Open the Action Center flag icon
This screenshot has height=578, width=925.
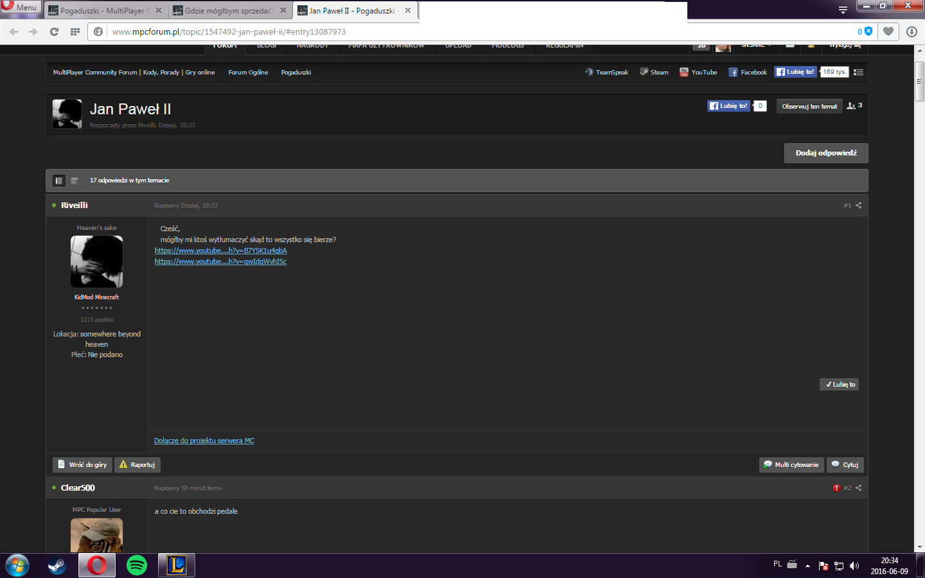(x=824, y=566)
